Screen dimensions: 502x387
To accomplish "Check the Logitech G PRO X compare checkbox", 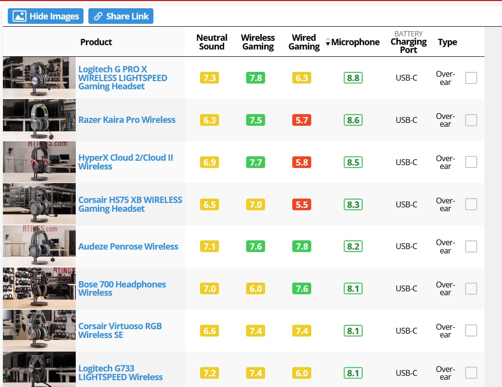I will point(471,78).
